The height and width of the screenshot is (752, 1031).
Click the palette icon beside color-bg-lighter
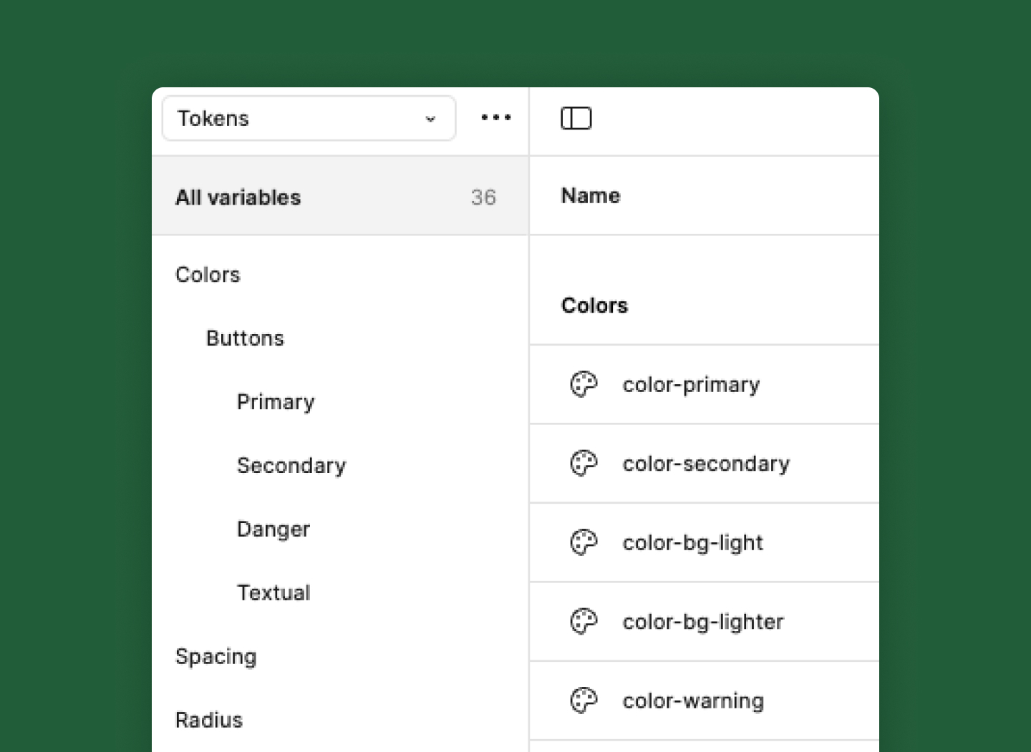tap(584, 622)
